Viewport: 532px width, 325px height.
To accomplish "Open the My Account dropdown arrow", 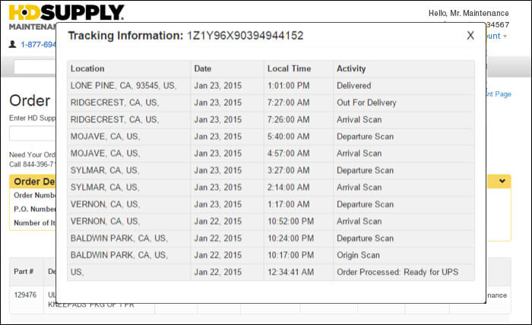I will [x=505, y=36].
